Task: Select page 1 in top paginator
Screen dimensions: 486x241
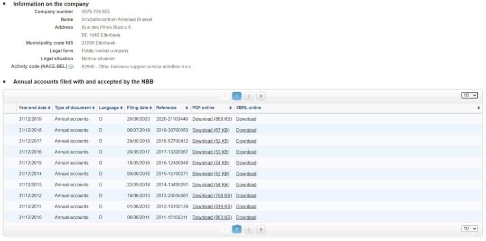Action: tap(237, 96)
